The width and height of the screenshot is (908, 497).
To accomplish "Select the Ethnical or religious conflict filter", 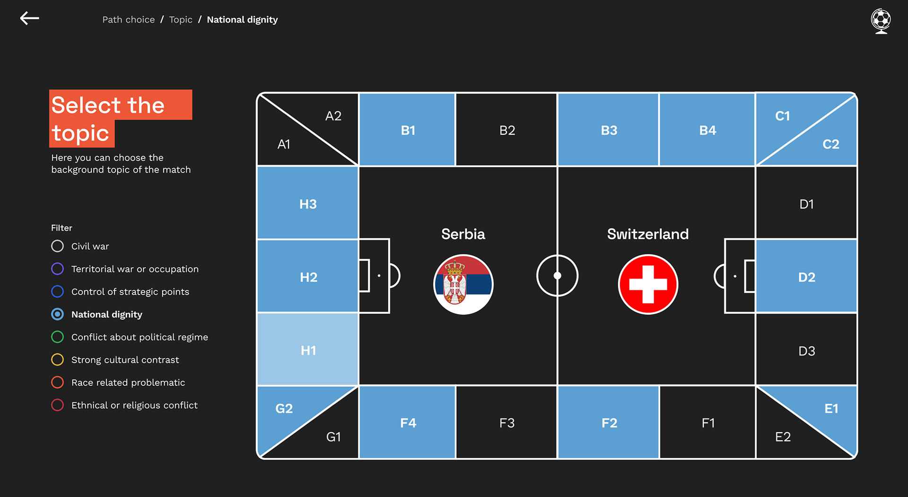I will point(124,405).
